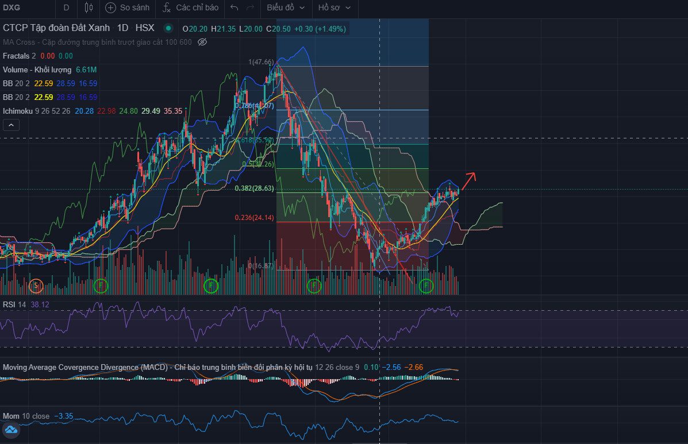688x444 pixels.
Task: Select the D interval button
Action: (x=66, y=7)
